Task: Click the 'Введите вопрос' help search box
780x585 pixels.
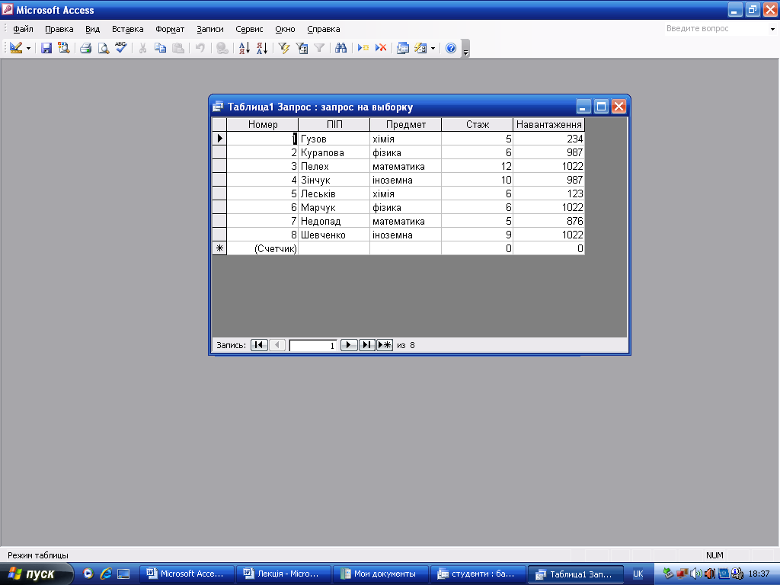Action: [715, 29]
